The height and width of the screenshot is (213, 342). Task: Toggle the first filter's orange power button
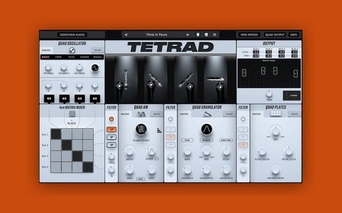112,119
